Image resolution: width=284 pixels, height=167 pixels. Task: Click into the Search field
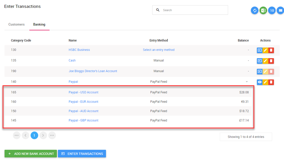(190, 10)
